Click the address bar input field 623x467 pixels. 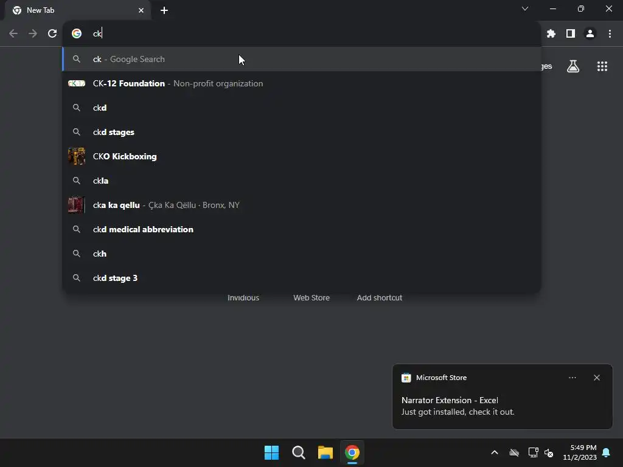(302, 33)
